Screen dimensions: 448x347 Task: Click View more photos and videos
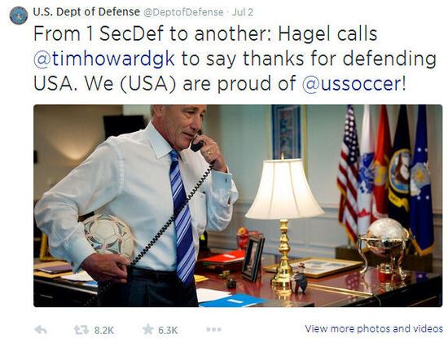click(374, 329)
